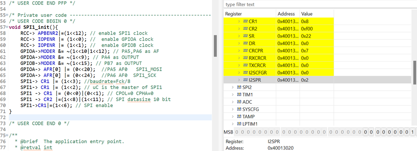Sort by the Address column header
Viewport: 417px width, 151px height.
tap(286, 14)
